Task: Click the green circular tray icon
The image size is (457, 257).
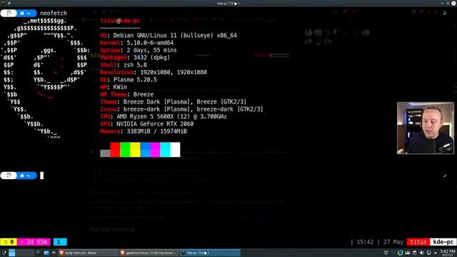Action: tap(400, 253)
